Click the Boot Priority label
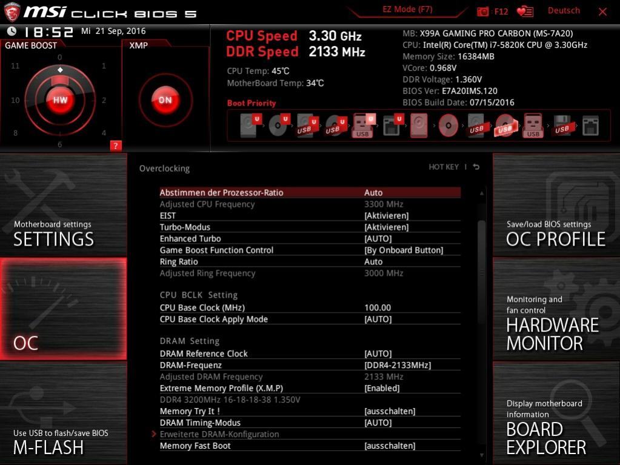620x465 pixels. click(x=252, y=103)
